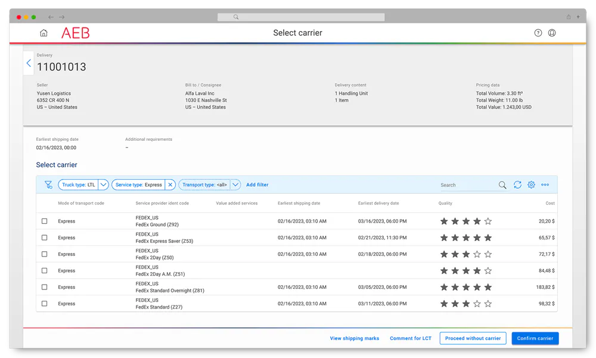Image resolution: width=596 pixels, height=358 pixels.
Task: Select the FedEx 2Day A.M. (Z51) checkbox
Action: (x=45, y=270)
